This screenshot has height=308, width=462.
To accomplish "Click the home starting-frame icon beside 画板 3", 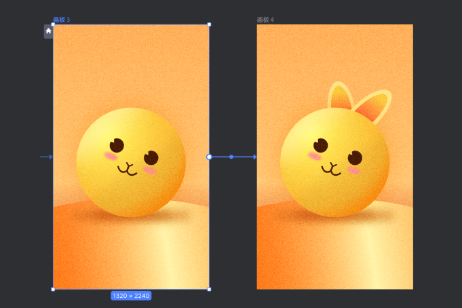I will tap(48, 31).
